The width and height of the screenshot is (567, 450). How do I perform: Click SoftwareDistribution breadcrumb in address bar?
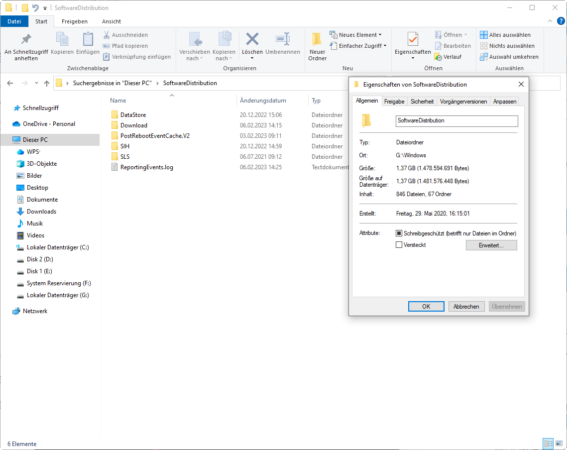click(x=190, y=83)
